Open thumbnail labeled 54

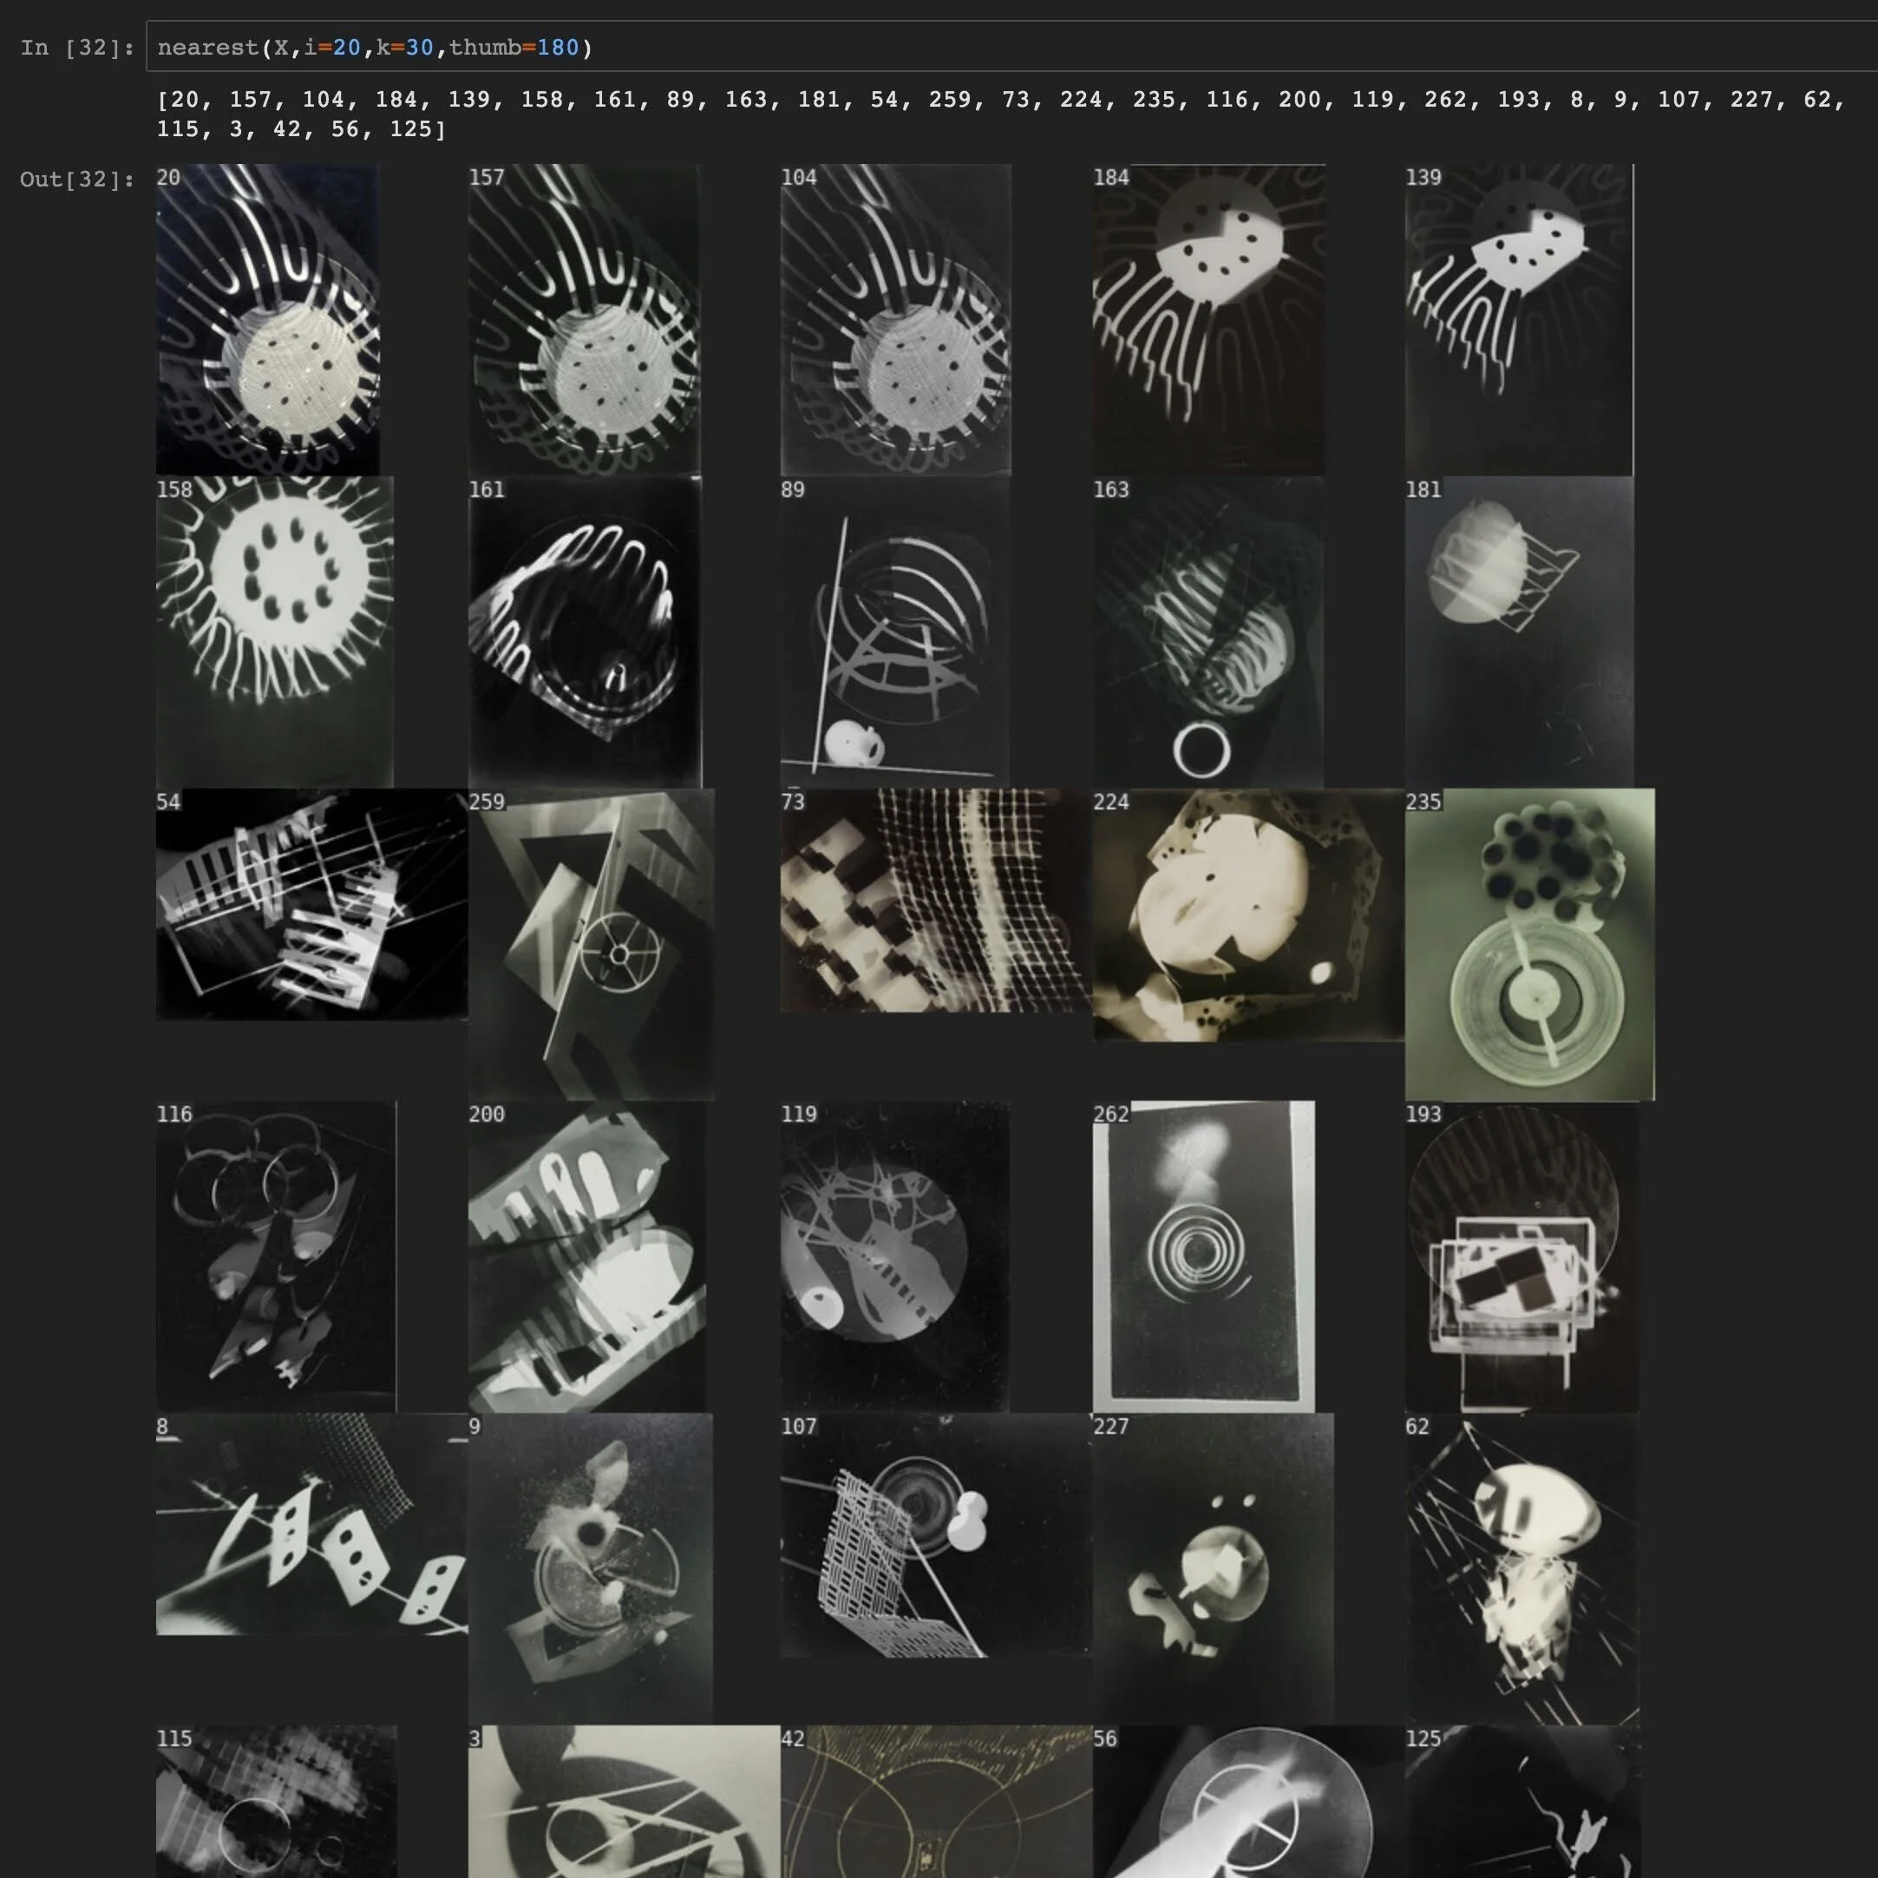pyautogui.click(x=312, y=904)
